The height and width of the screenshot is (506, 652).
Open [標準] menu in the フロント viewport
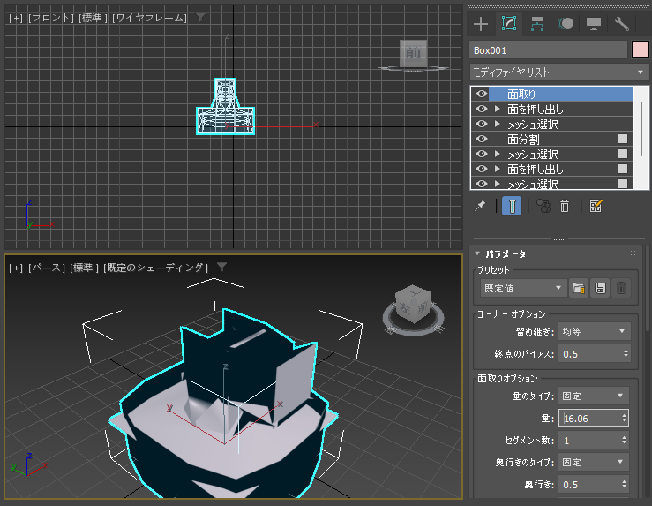94,18
